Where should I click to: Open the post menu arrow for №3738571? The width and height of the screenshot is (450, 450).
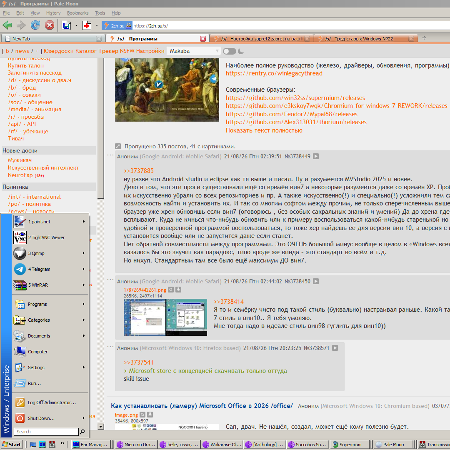(335, 348)
